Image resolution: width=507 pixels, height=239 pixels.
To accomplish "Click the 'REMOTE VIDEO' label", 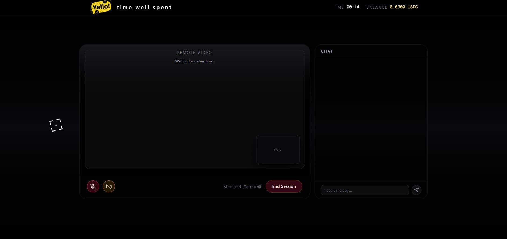I will (194, 53).
